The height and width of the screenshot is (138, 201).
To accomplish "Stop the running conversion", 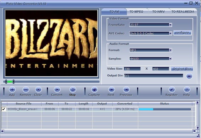I will click(73, 90).
